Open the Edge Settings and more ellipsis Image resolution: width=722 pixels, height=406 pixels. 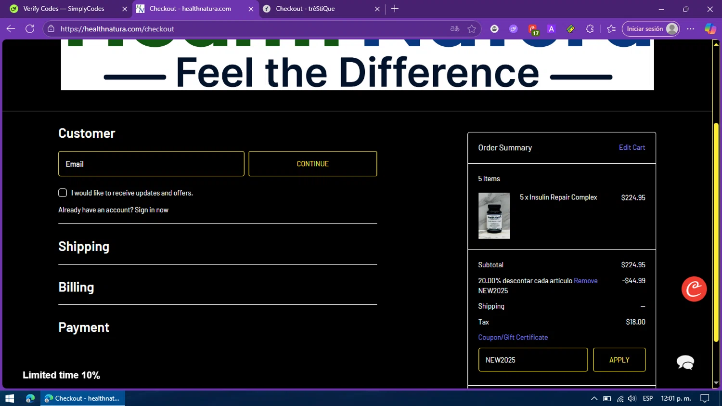[x=691, y=29]
